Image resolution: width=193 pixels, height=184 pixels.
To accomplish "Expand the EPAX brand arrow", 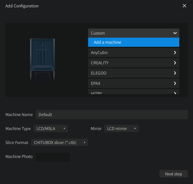I will click(175, 83).
